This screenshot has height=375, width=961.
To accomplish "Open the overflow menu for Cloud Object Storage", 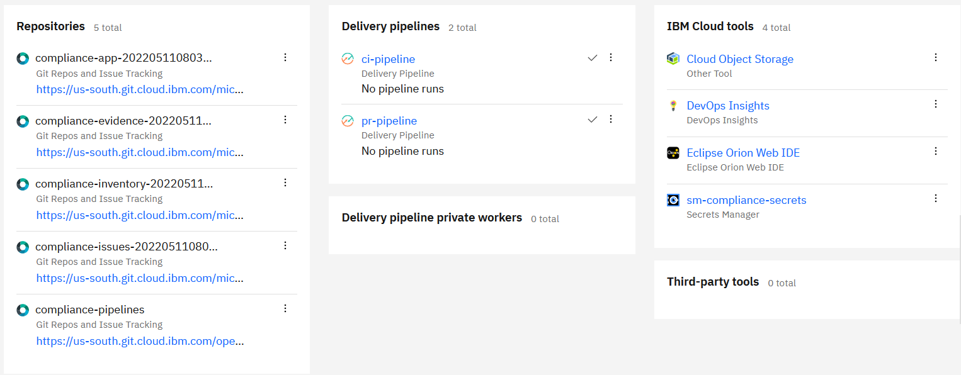I will click(x=936, y=57).
